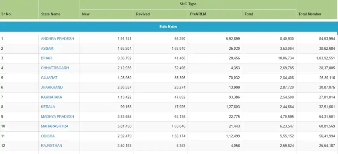Select the KERALA state link

click(48, 107)
